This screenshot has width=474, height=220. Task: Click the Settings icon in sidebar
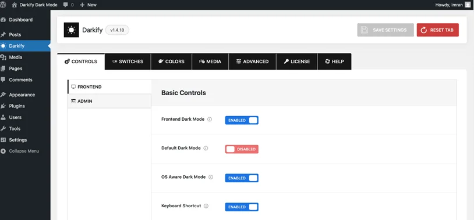point(3,140)
